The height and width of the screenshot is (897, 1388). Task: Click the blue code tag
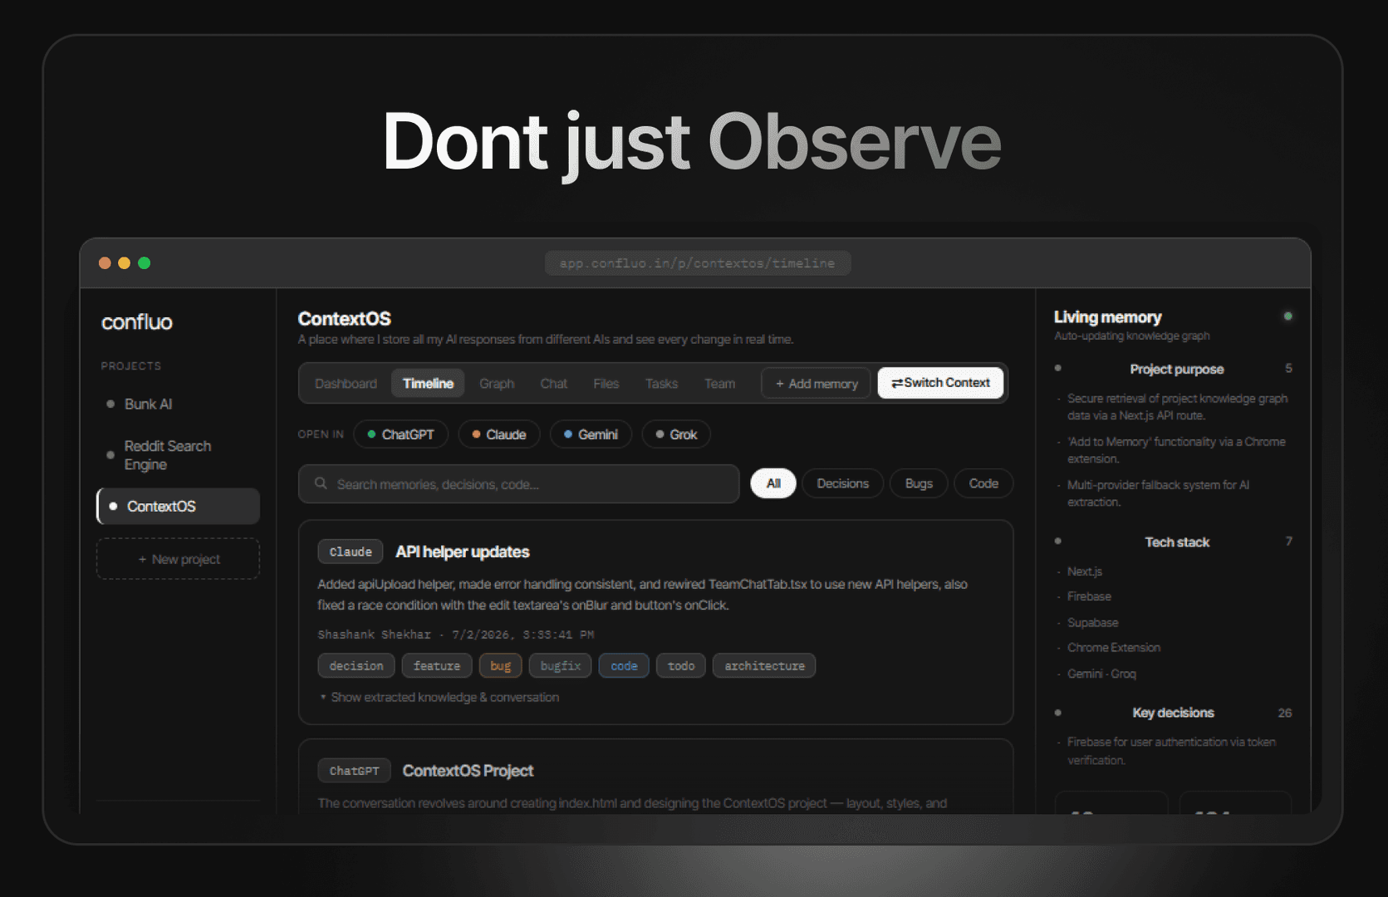click(x=624, y=666)
